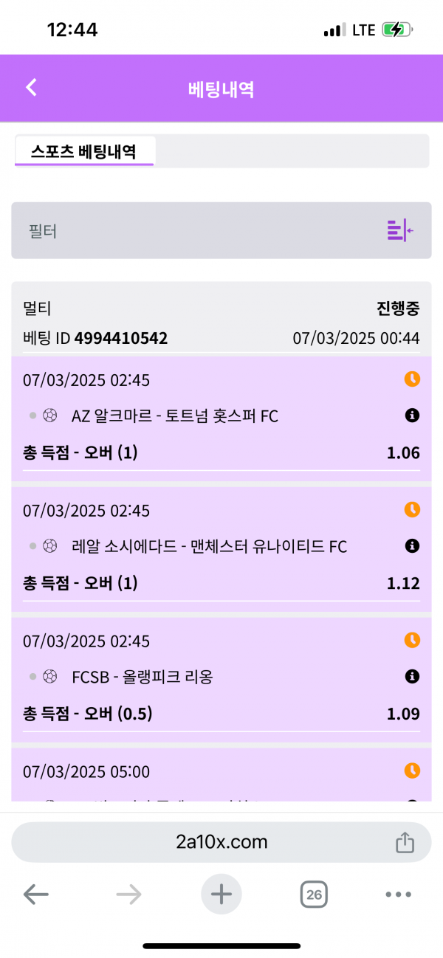Open the FCSB - 올랭피크 리옹 match
The image size is (443, 958).
tap(142, 677)
